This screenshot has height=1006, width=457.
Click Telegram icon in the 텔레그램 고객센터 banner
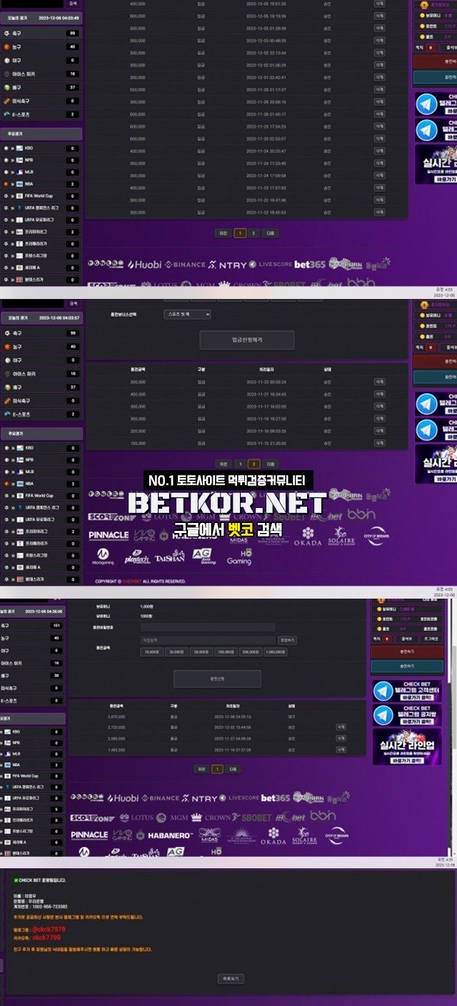(x=384, y=690)
